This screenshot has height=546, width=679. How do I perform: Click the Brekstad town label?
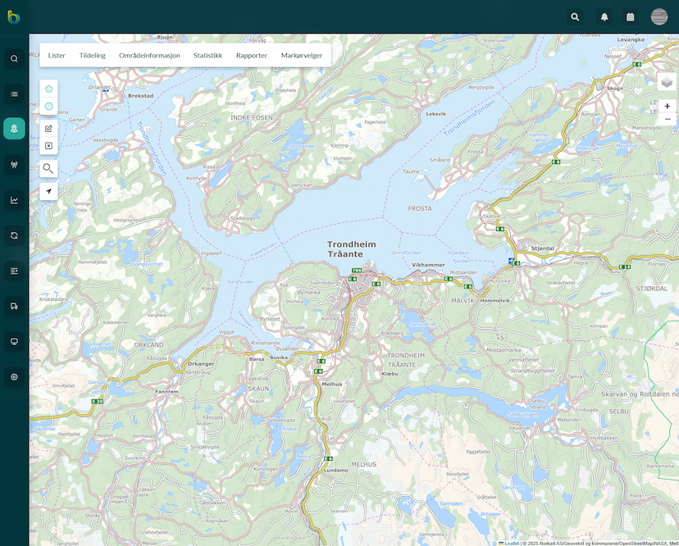(x=141, y=96)
